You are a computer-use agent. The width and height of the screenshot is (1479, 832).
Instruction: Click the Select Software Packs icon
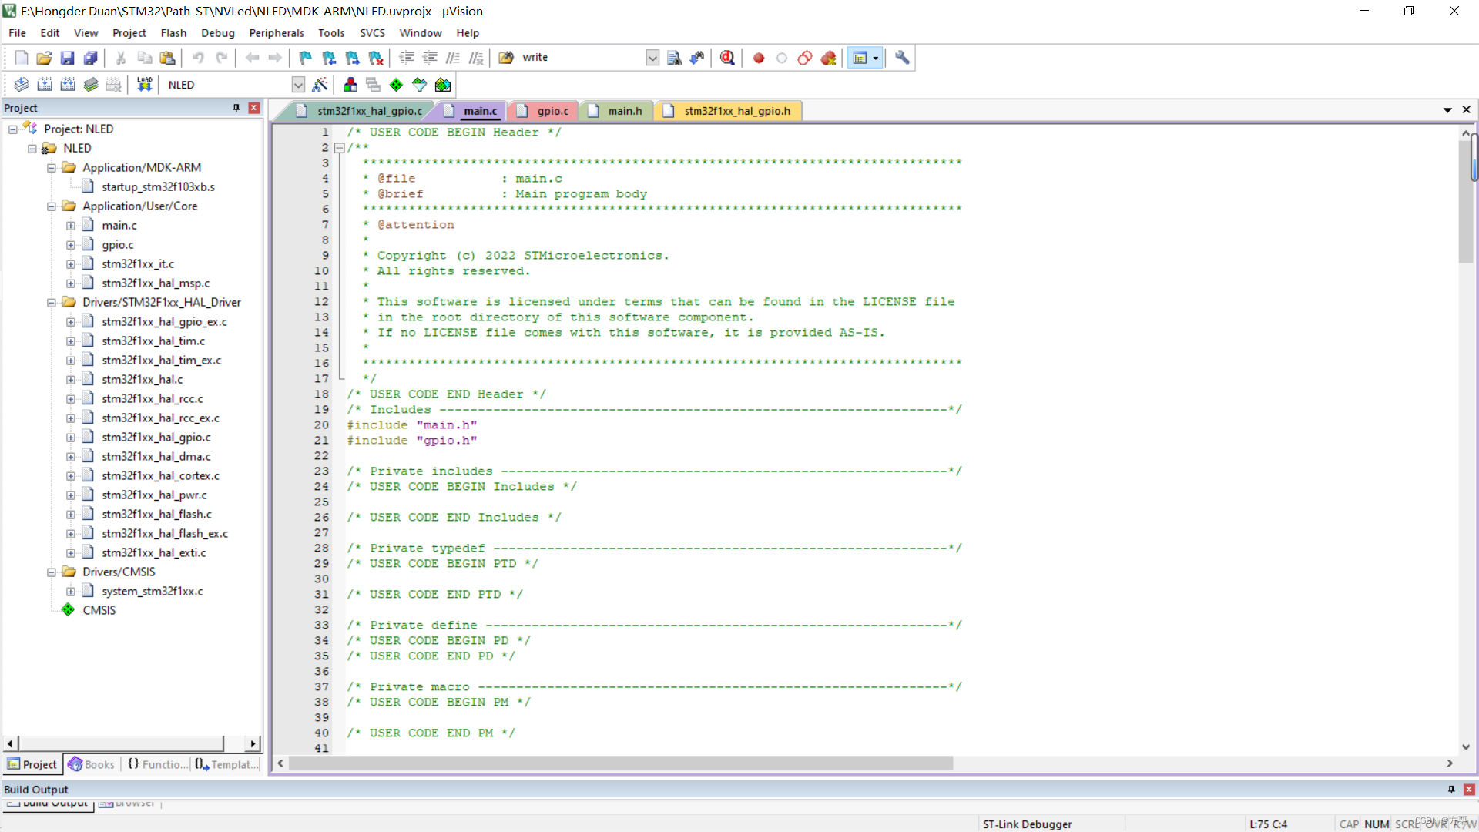coord(419,85)
